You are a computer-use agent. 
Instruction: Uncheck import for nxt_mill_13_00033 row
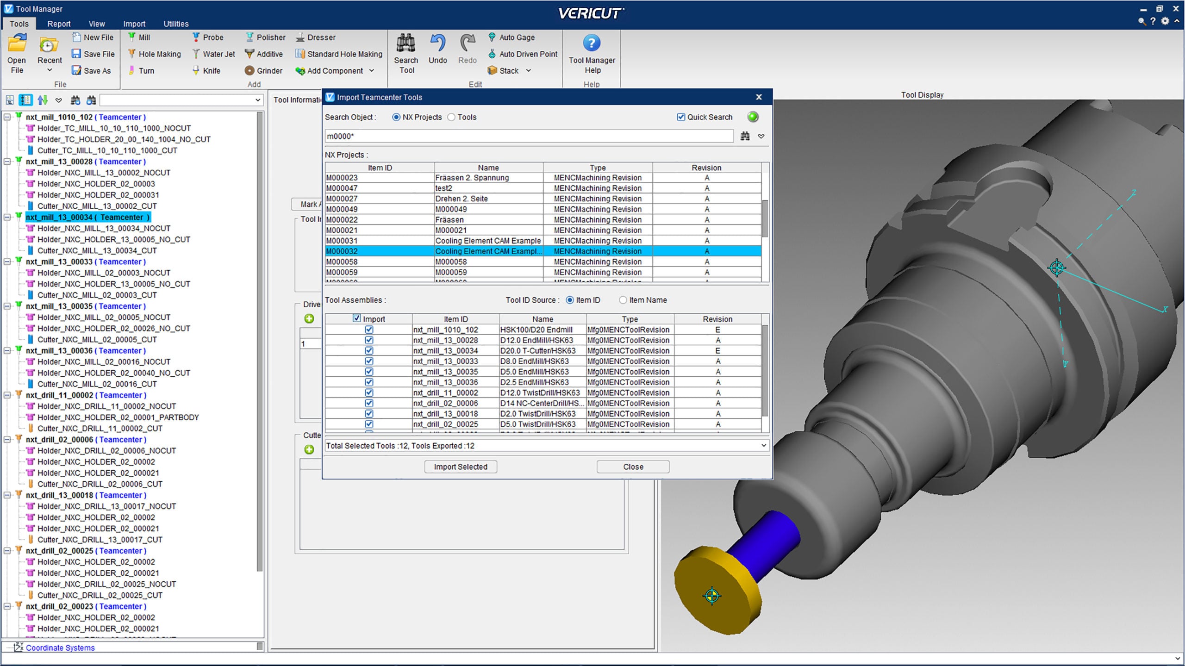369,361
